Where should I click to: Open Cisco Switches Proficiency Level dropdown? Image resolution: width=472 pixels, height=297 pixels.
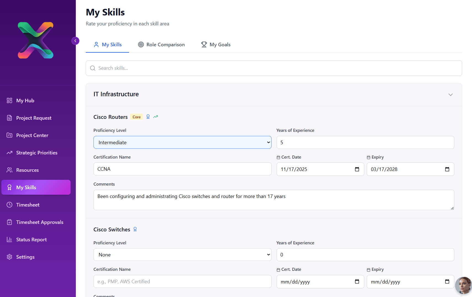[x=183, y=255]
